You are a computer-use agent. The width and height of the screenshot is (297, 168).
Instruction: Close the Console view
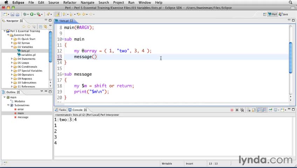(85, 110)
